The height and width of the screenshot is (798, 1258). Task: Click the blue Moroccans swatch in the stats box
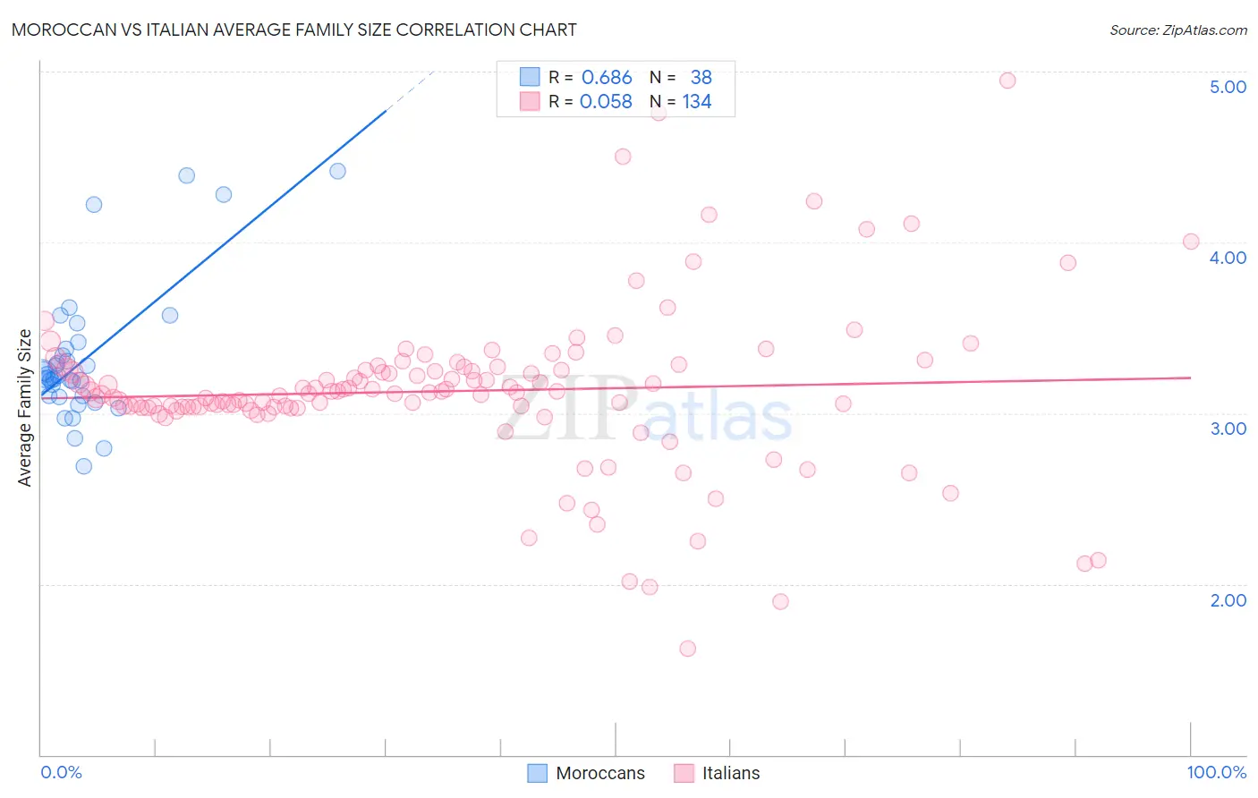530,77
